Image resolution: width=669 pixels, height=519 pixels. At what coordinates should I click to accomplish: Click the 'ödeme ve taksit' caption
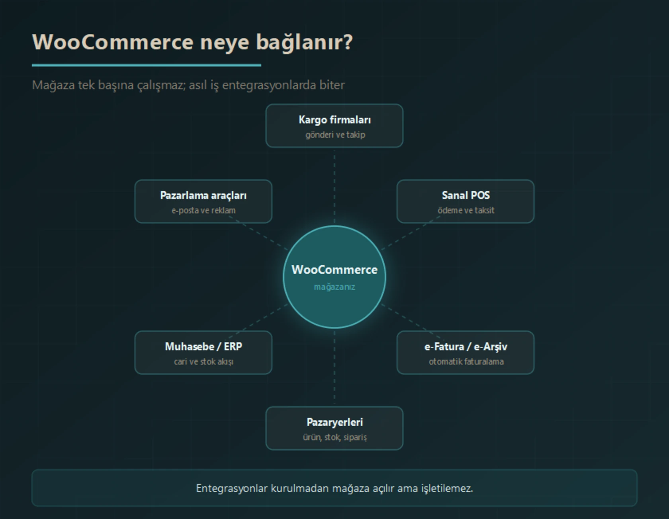coord(466,211)
